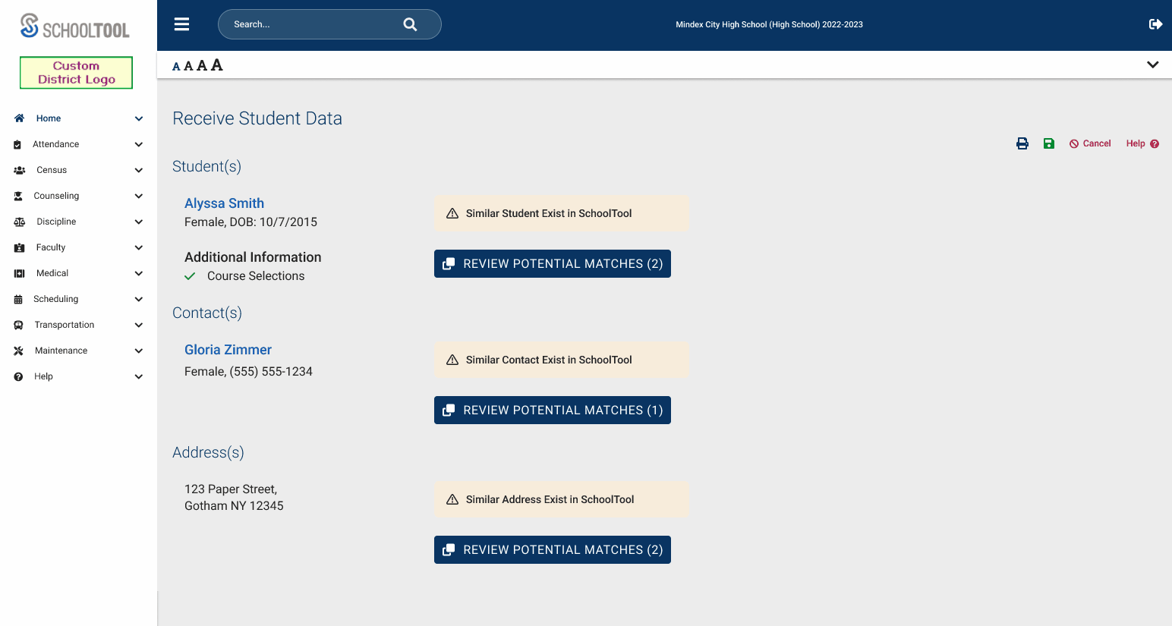
Task: Open Gloria Zimmer contact link
Action: point(228,350)
